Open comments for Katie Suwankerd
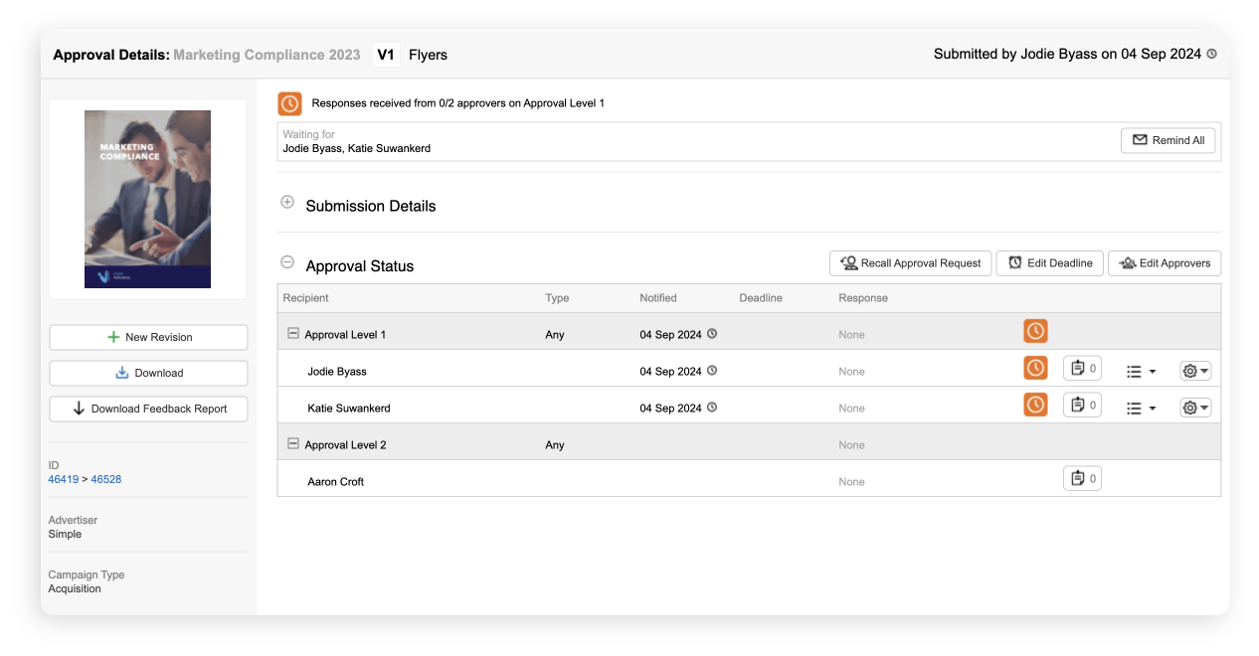 [1082, 404]
